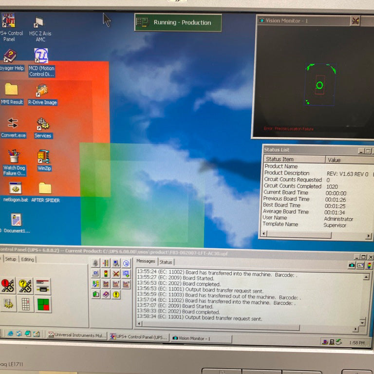Open the Setup tab

[x=11, y=259]
